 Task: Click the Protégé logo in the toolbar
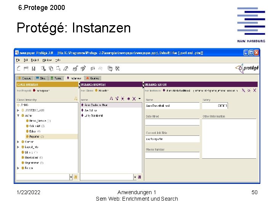click(x=247, y=68)
